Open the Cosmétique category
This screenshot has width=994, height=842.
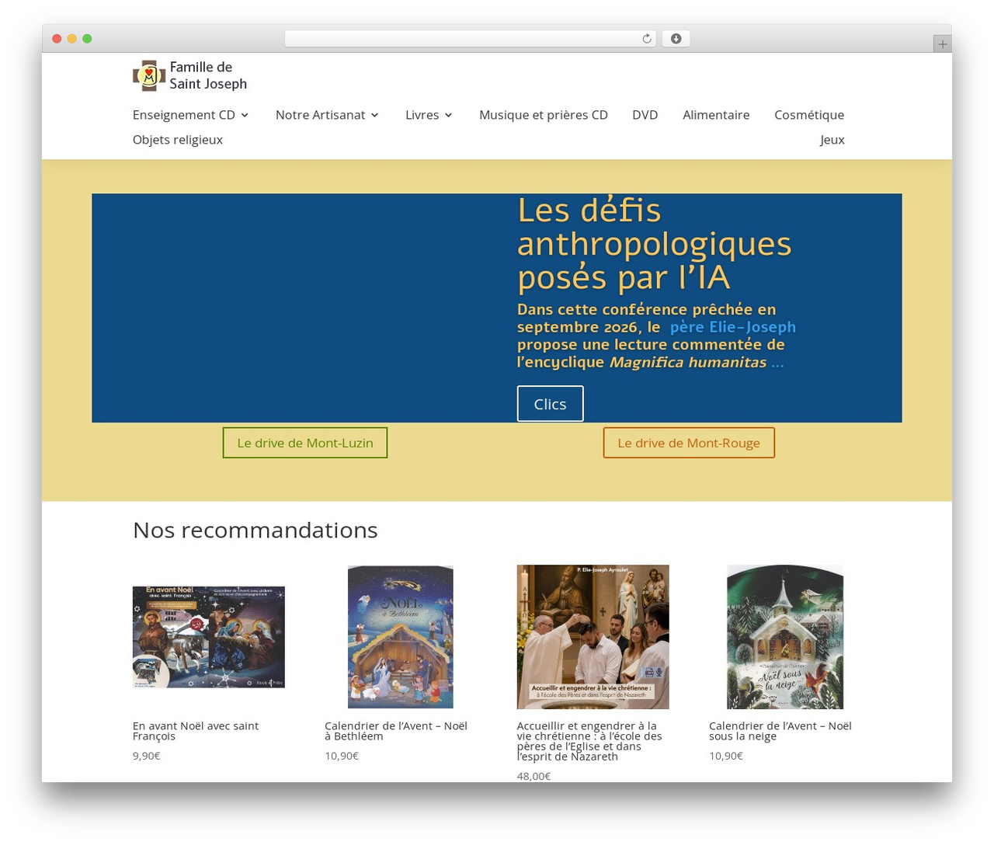click(809, 115)
